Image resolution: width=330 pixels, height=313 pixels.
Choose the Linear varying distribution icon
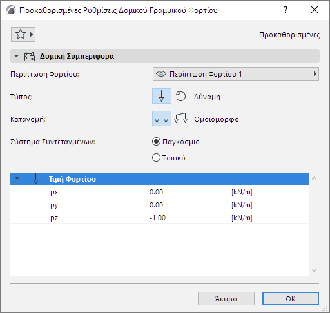click(180, 119)
